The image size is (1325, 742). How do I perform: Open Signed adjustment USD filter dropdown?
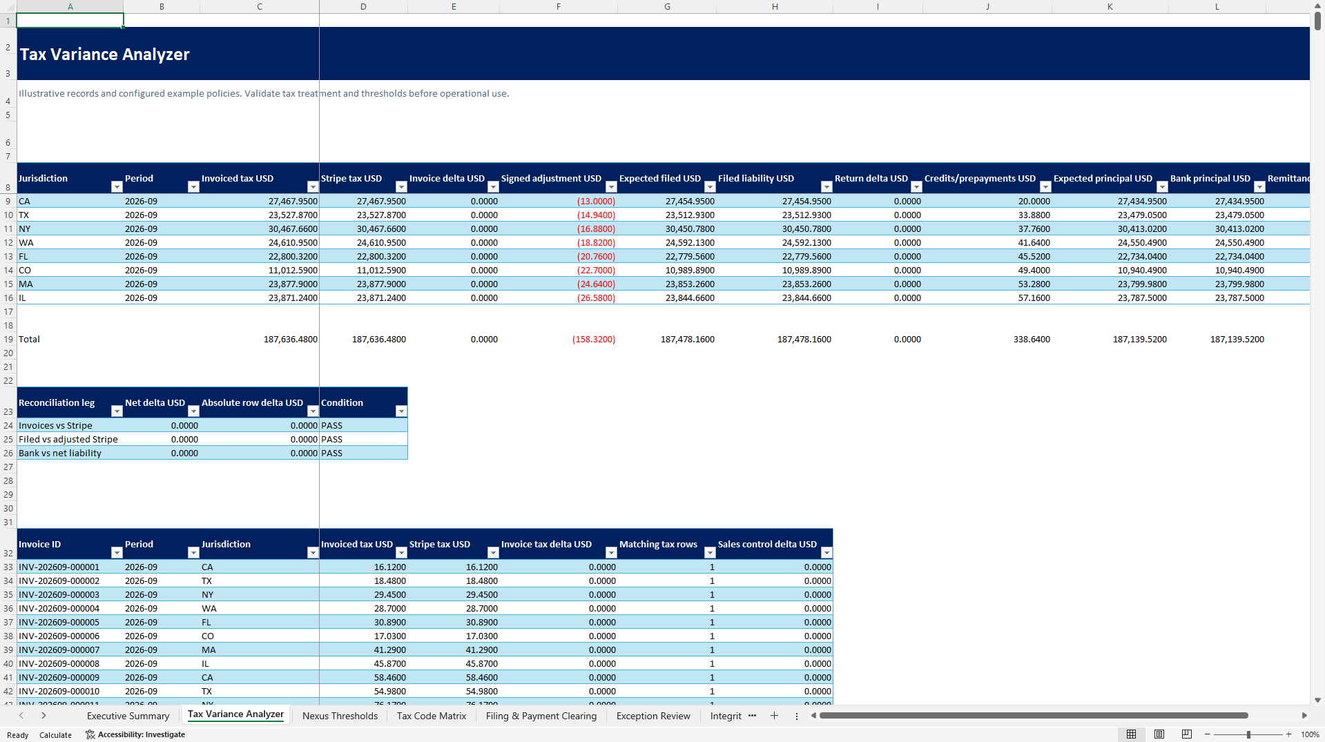(611, 187)
